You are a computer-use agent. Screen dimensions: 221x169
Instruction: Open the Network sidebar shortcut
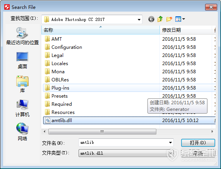(22, 132)
